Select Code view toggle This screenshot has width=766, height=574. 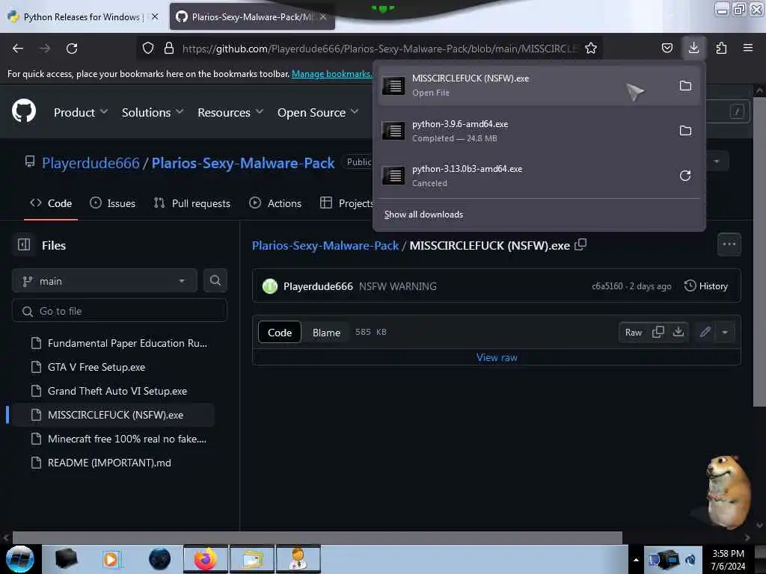[280, 333]
